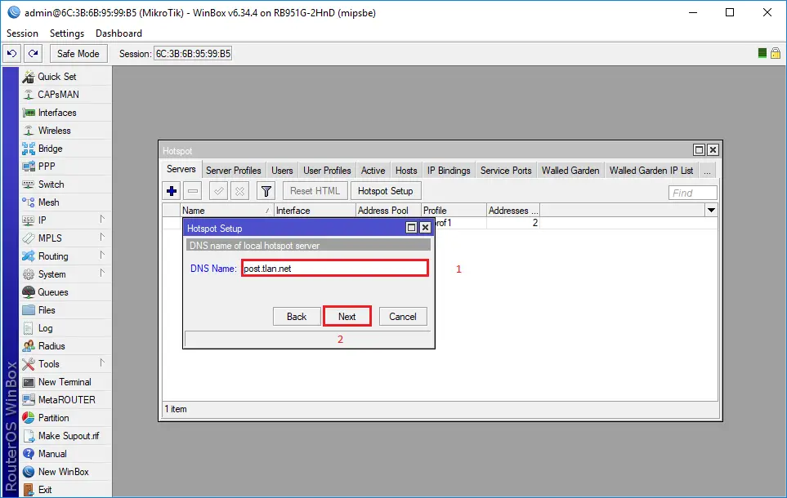Show more Hotspot tabs via ellipsis
Screen dimensions: 787x498
(707, 171)
